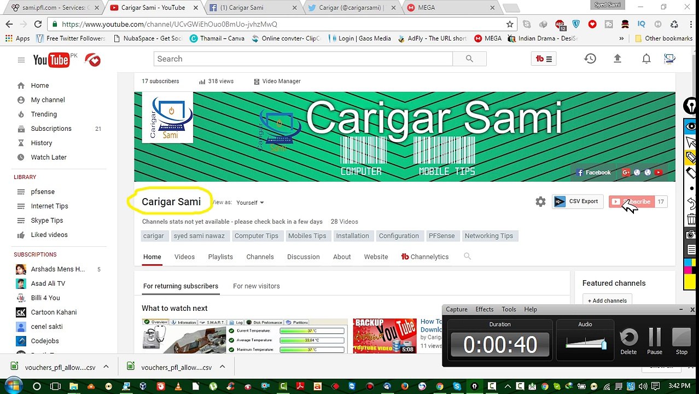Screen dimensions: 699x394
Task: Click the Google+ icon on banner
Action: click(x=626, y=172)
